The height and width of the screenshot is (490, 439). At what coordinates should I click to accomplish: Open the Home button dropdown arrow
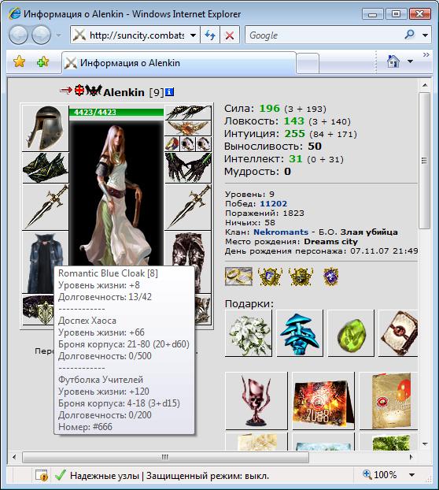pos(411,61)
